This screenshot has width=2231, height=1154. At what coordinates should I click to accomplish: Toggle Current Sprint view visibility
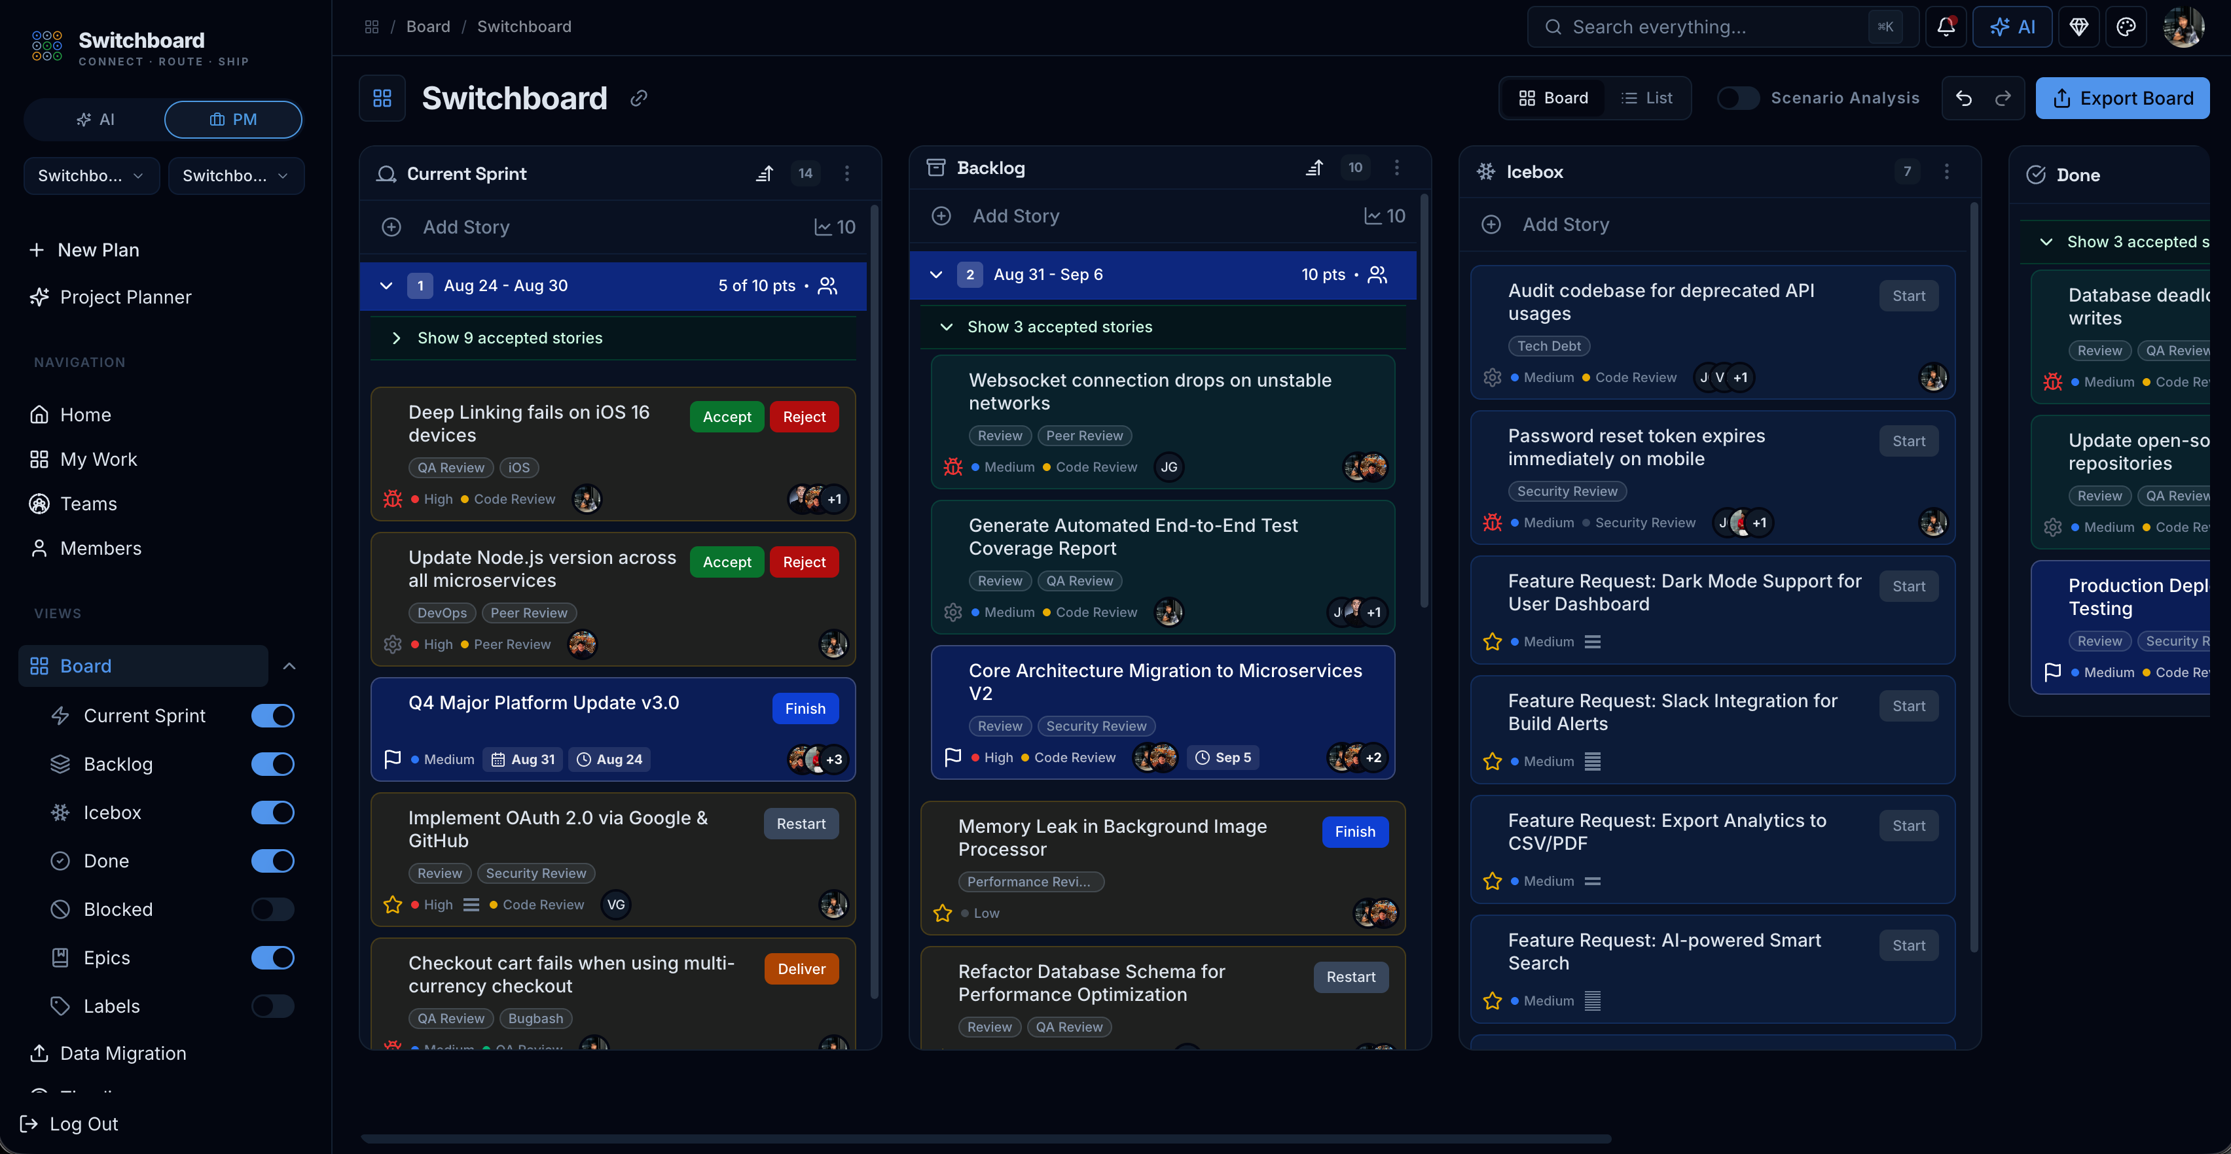(x=273, y=716)
